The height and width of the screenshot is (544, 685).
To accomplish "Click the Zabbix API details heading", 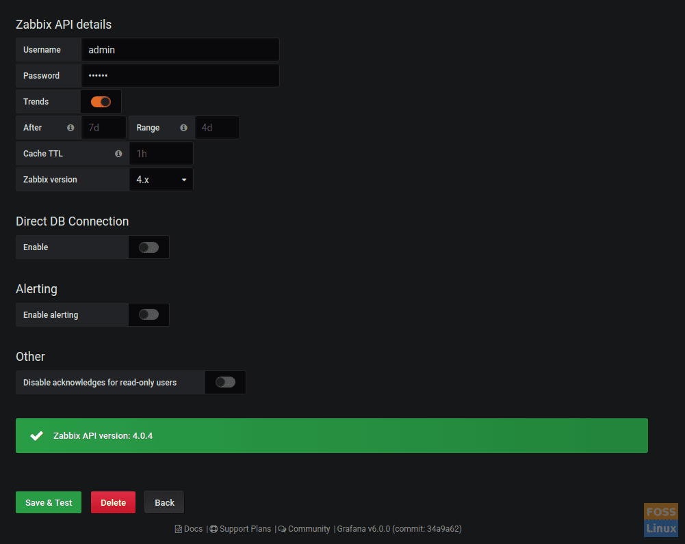I will pyautogui.click(x=64, y=25).
